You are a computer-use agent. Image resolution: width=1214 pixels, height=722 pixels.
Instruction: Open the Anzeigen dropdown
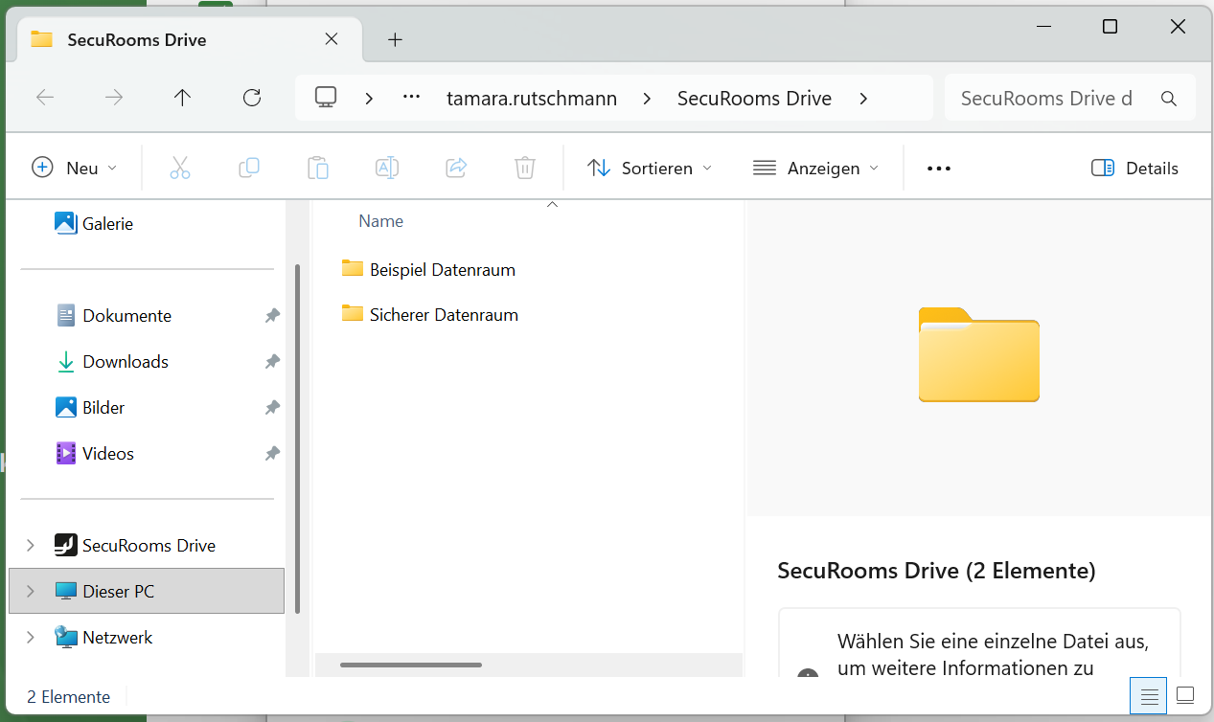(816, 168)
